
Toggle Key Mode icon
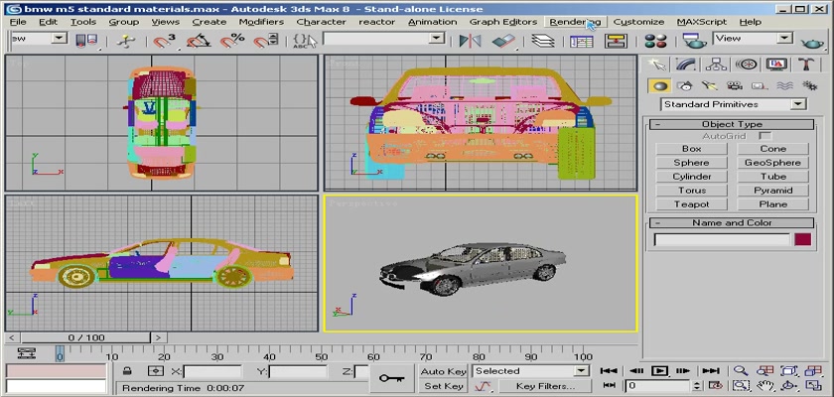[610, 385]
